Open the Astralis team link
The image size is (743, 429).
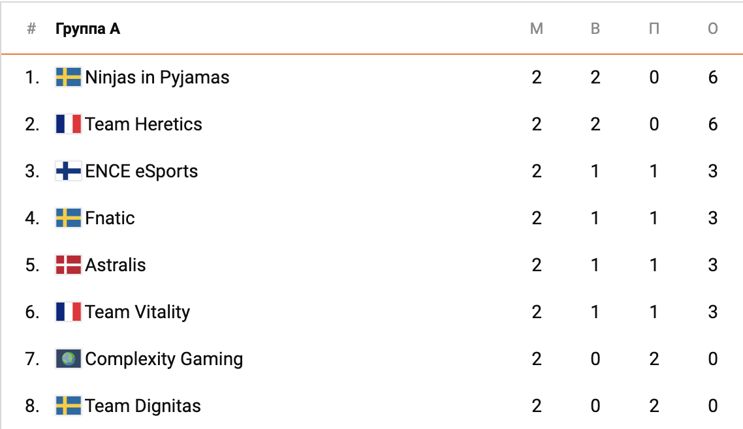coord(116,265)
